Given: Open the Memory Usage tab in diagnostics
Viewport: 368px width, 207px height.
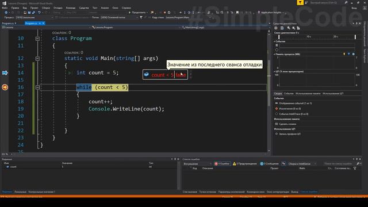Looking at the screenshot, I should pos(308,93).
